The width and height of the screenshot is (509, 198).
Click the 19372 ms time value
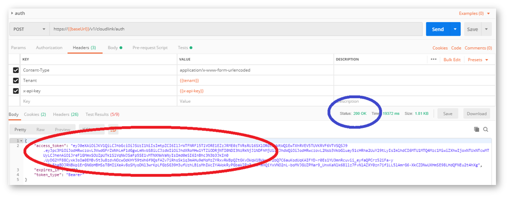click(x=391, y=114)
